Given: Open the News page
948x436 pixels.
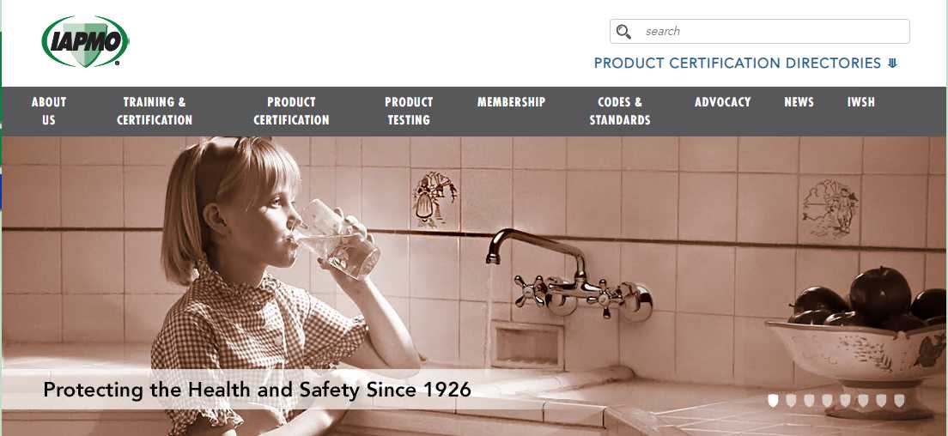Looking at the screenshot, I should click(x=799, y=102).
